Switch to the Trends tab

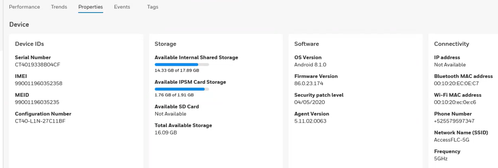59,7
